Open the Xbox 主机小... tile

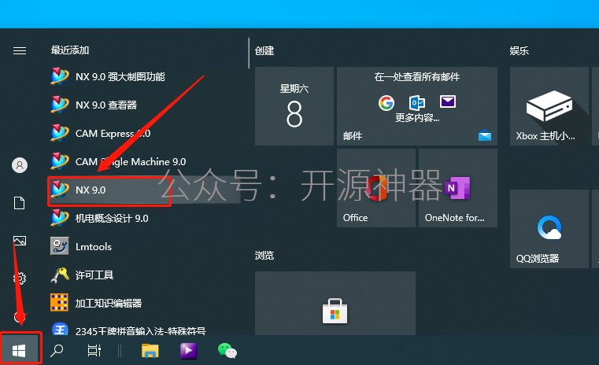[x=549, y=106]
